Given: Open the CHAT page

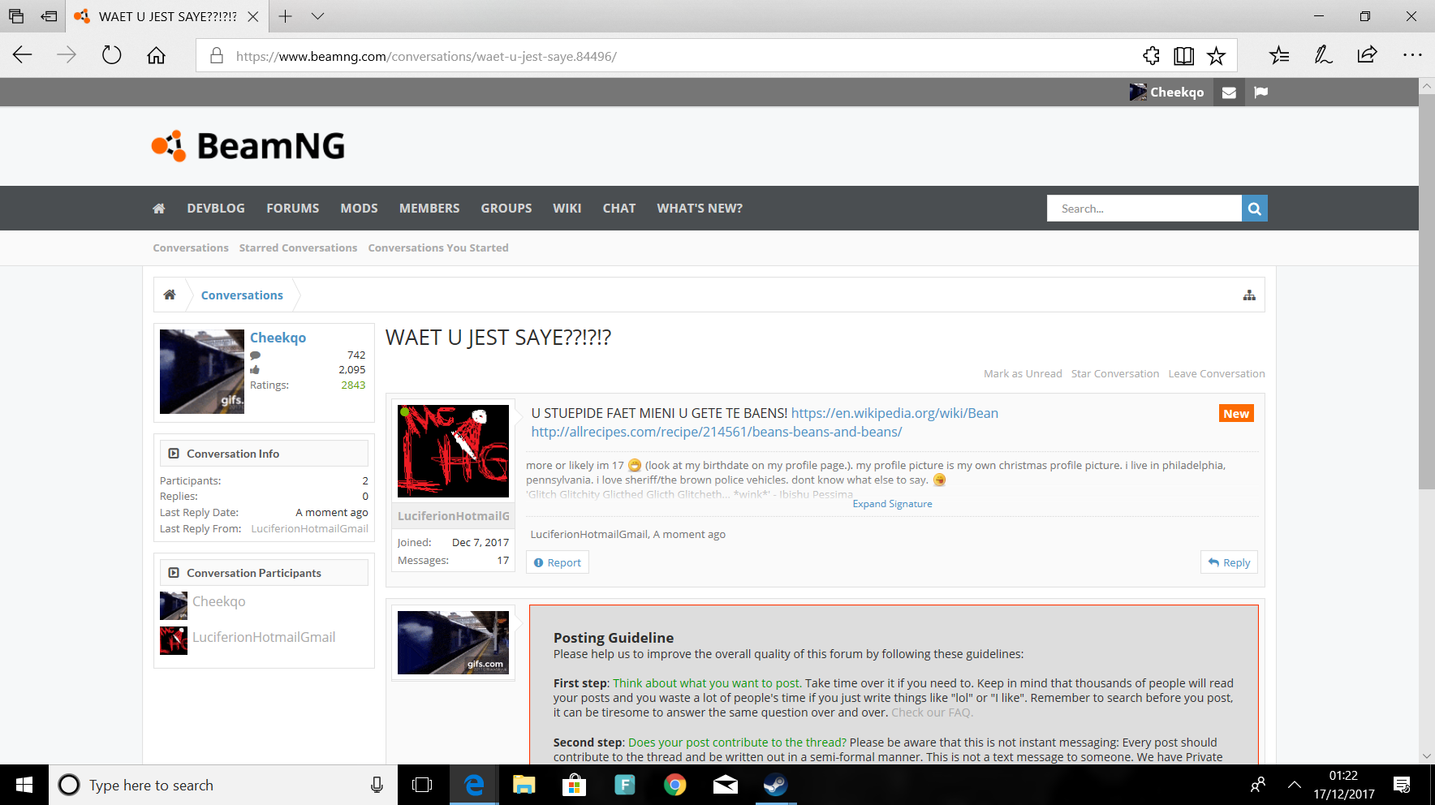Looking at the screenshot, I should [619, 209].
